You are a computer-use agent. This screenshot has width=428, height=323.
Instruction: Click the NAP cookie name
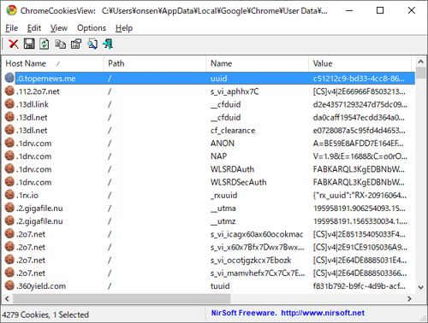(218, 156)
